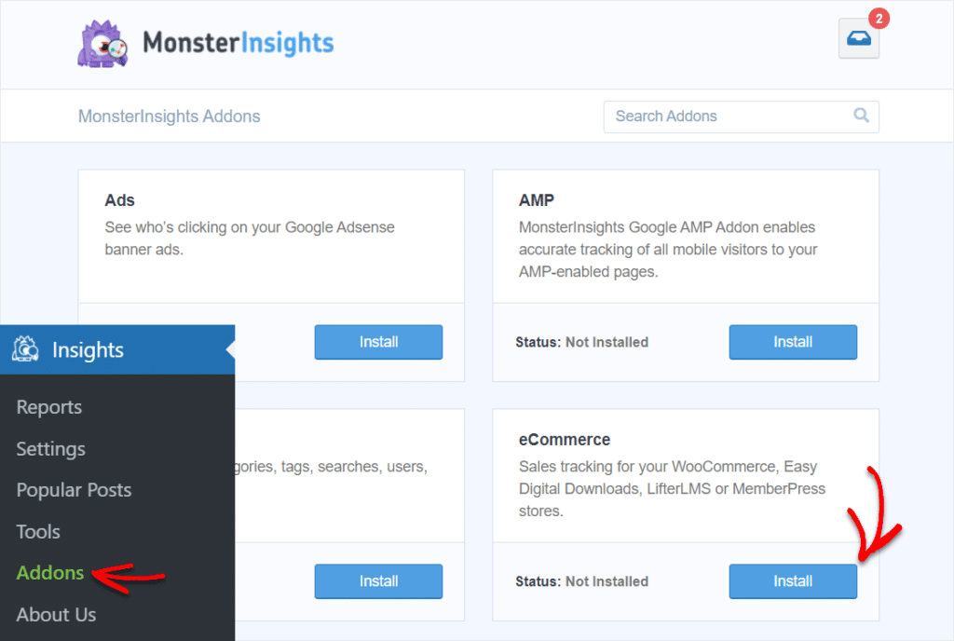Click the red notification badge with number 2
This screenshot has height=641, width=954.
click(879, 18)
